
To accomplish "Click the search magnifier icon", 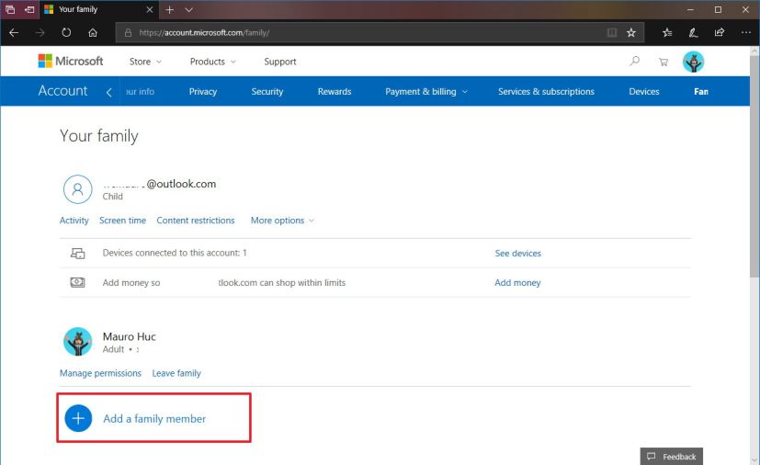I will pos(634,61).
